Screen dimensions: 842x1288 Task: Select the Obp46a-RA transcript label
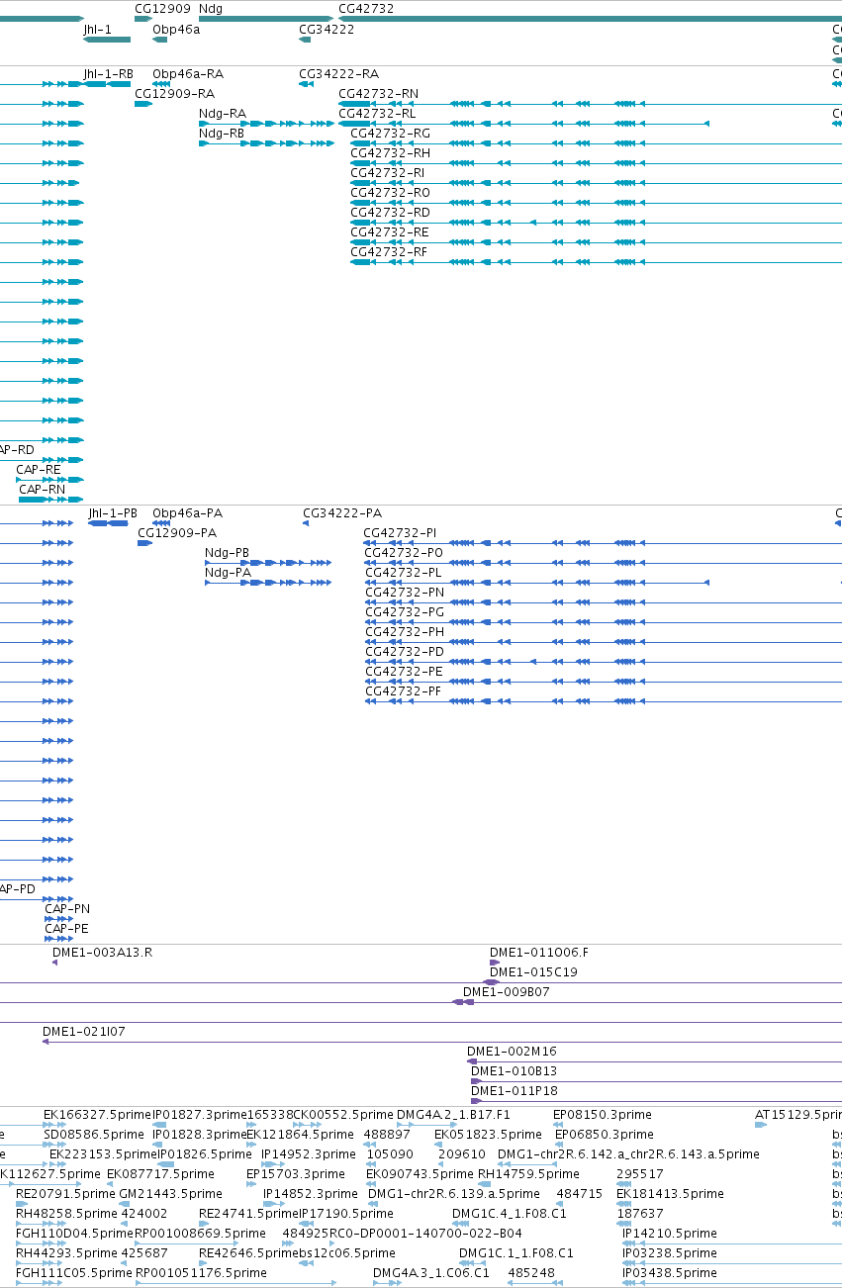[188, 74]
